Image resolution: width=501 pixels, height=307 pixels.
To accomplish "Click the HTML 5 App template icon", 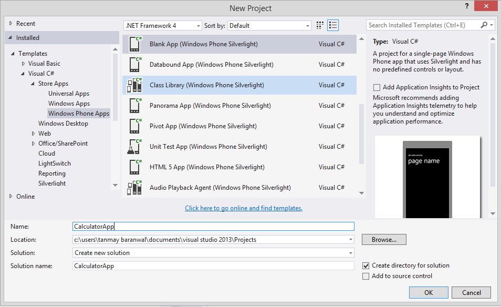I will coord(135,167).
